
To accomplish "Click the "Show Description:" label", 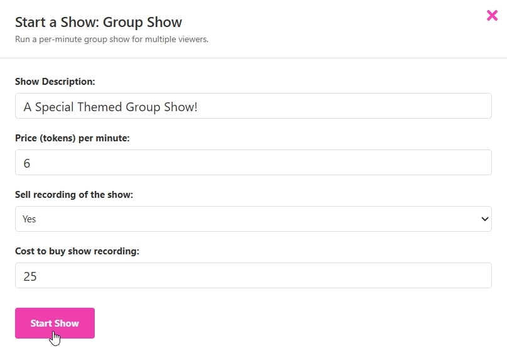I will (55, 82).
